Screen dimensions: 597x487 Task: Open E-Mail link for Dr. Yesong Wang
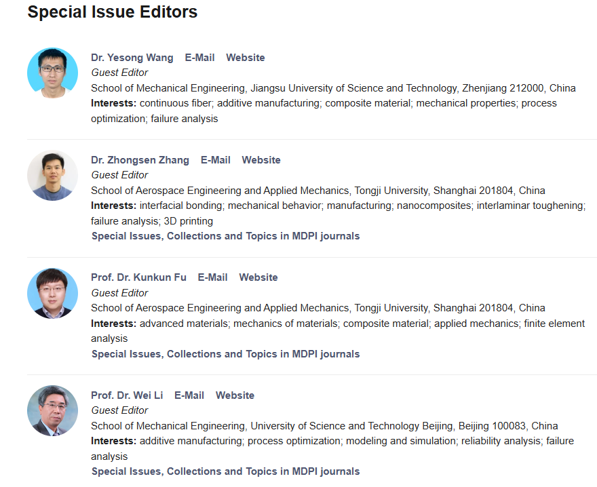tap(199, 58)
